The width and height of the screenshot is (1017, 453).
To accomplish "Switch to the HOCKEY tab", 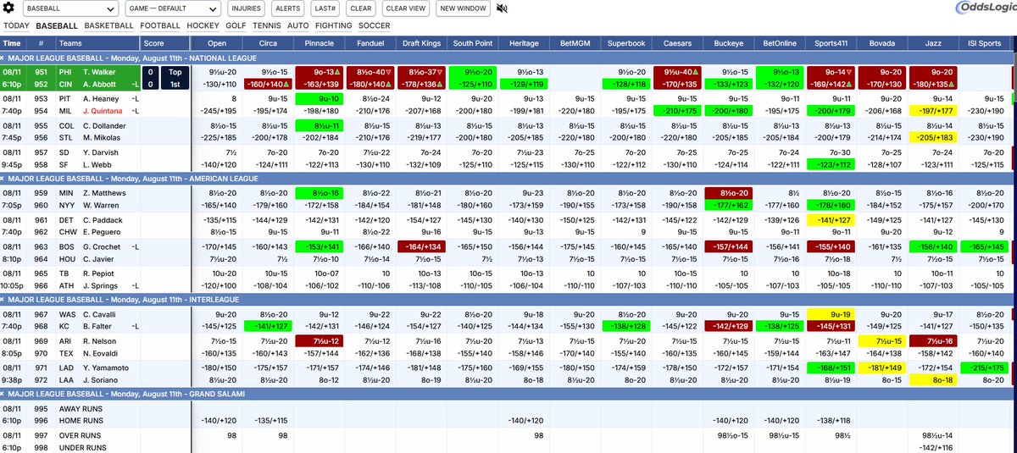I will pyautogui.click(x=203, y=26).
